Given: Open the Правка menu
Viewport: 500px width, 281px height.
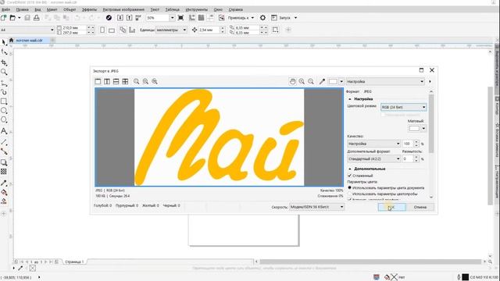Looking at the screenshot, I should 22,9.
